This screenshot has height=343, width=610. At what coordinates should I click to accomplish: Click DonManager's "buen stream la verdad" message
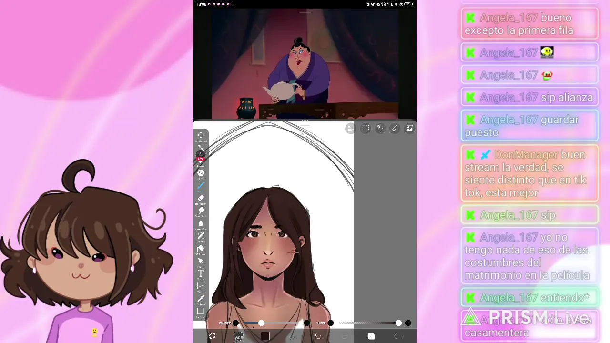pos(529,173)
